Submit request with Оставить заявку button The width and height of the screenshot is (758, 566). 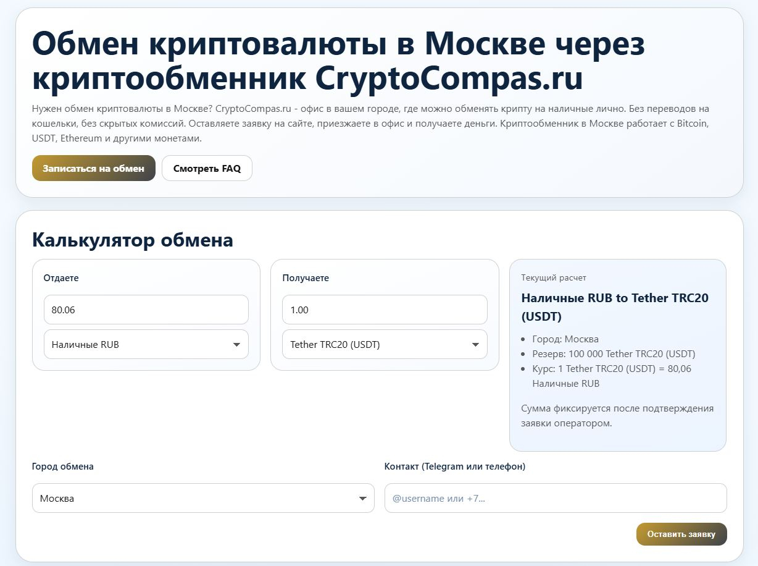point(681,534)
